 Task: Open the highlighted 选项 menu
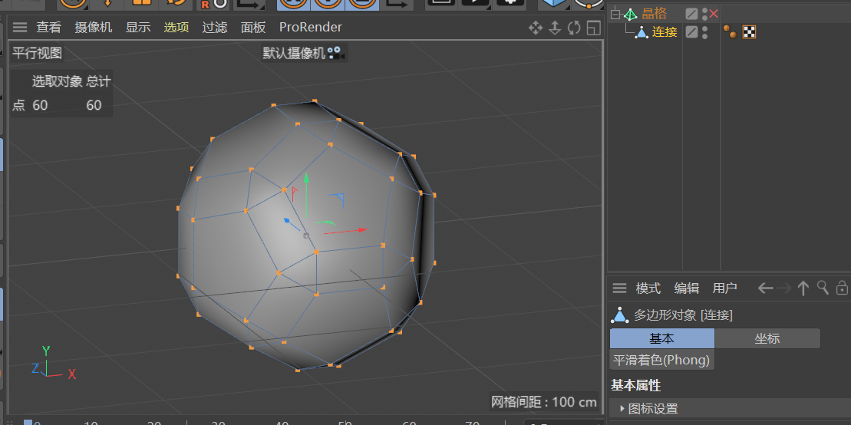tap(176, 27)
